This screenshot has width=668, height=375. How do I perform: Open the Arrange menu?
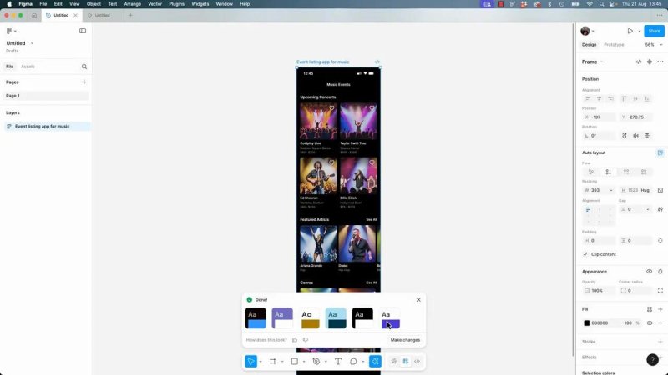pos(133,4)
